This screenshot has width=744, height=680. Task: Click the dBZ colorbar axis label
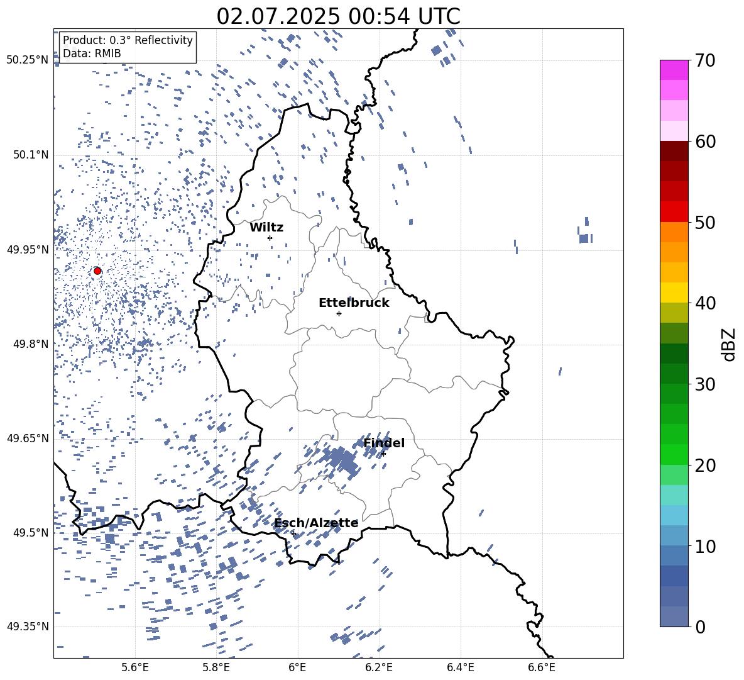pyautogui.click(x=728, y=345)
